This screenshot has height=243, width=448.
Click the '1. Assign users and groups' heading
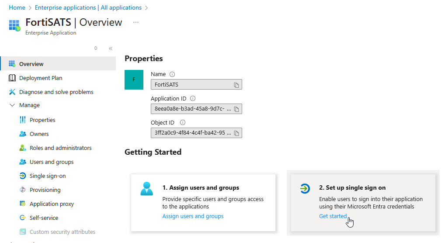[201, 187]
